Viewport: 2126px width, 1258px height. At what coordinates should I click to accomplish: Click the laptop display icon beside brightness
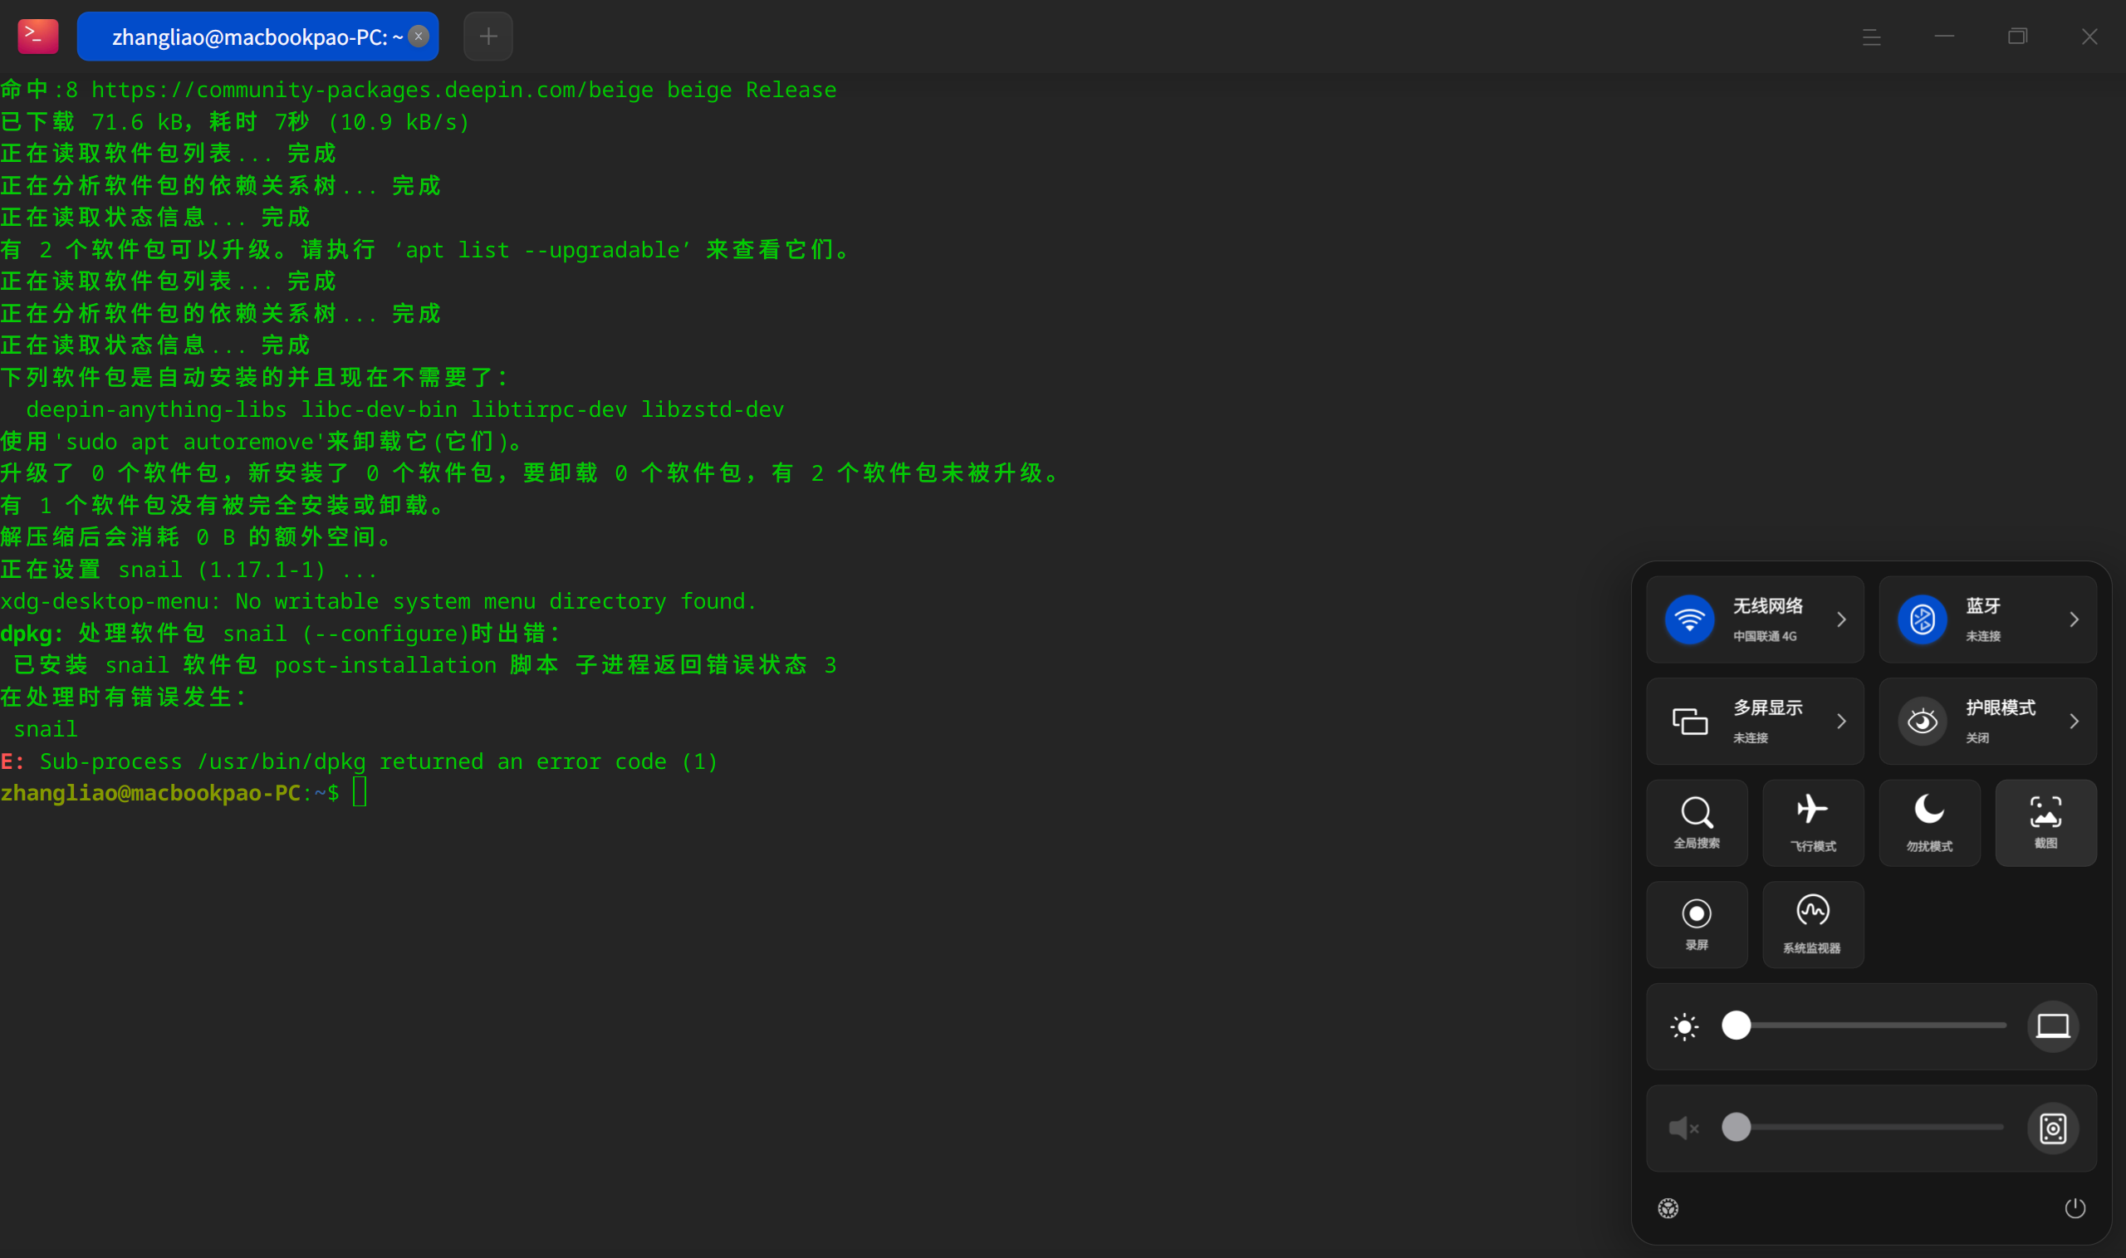point(2053,1026)
